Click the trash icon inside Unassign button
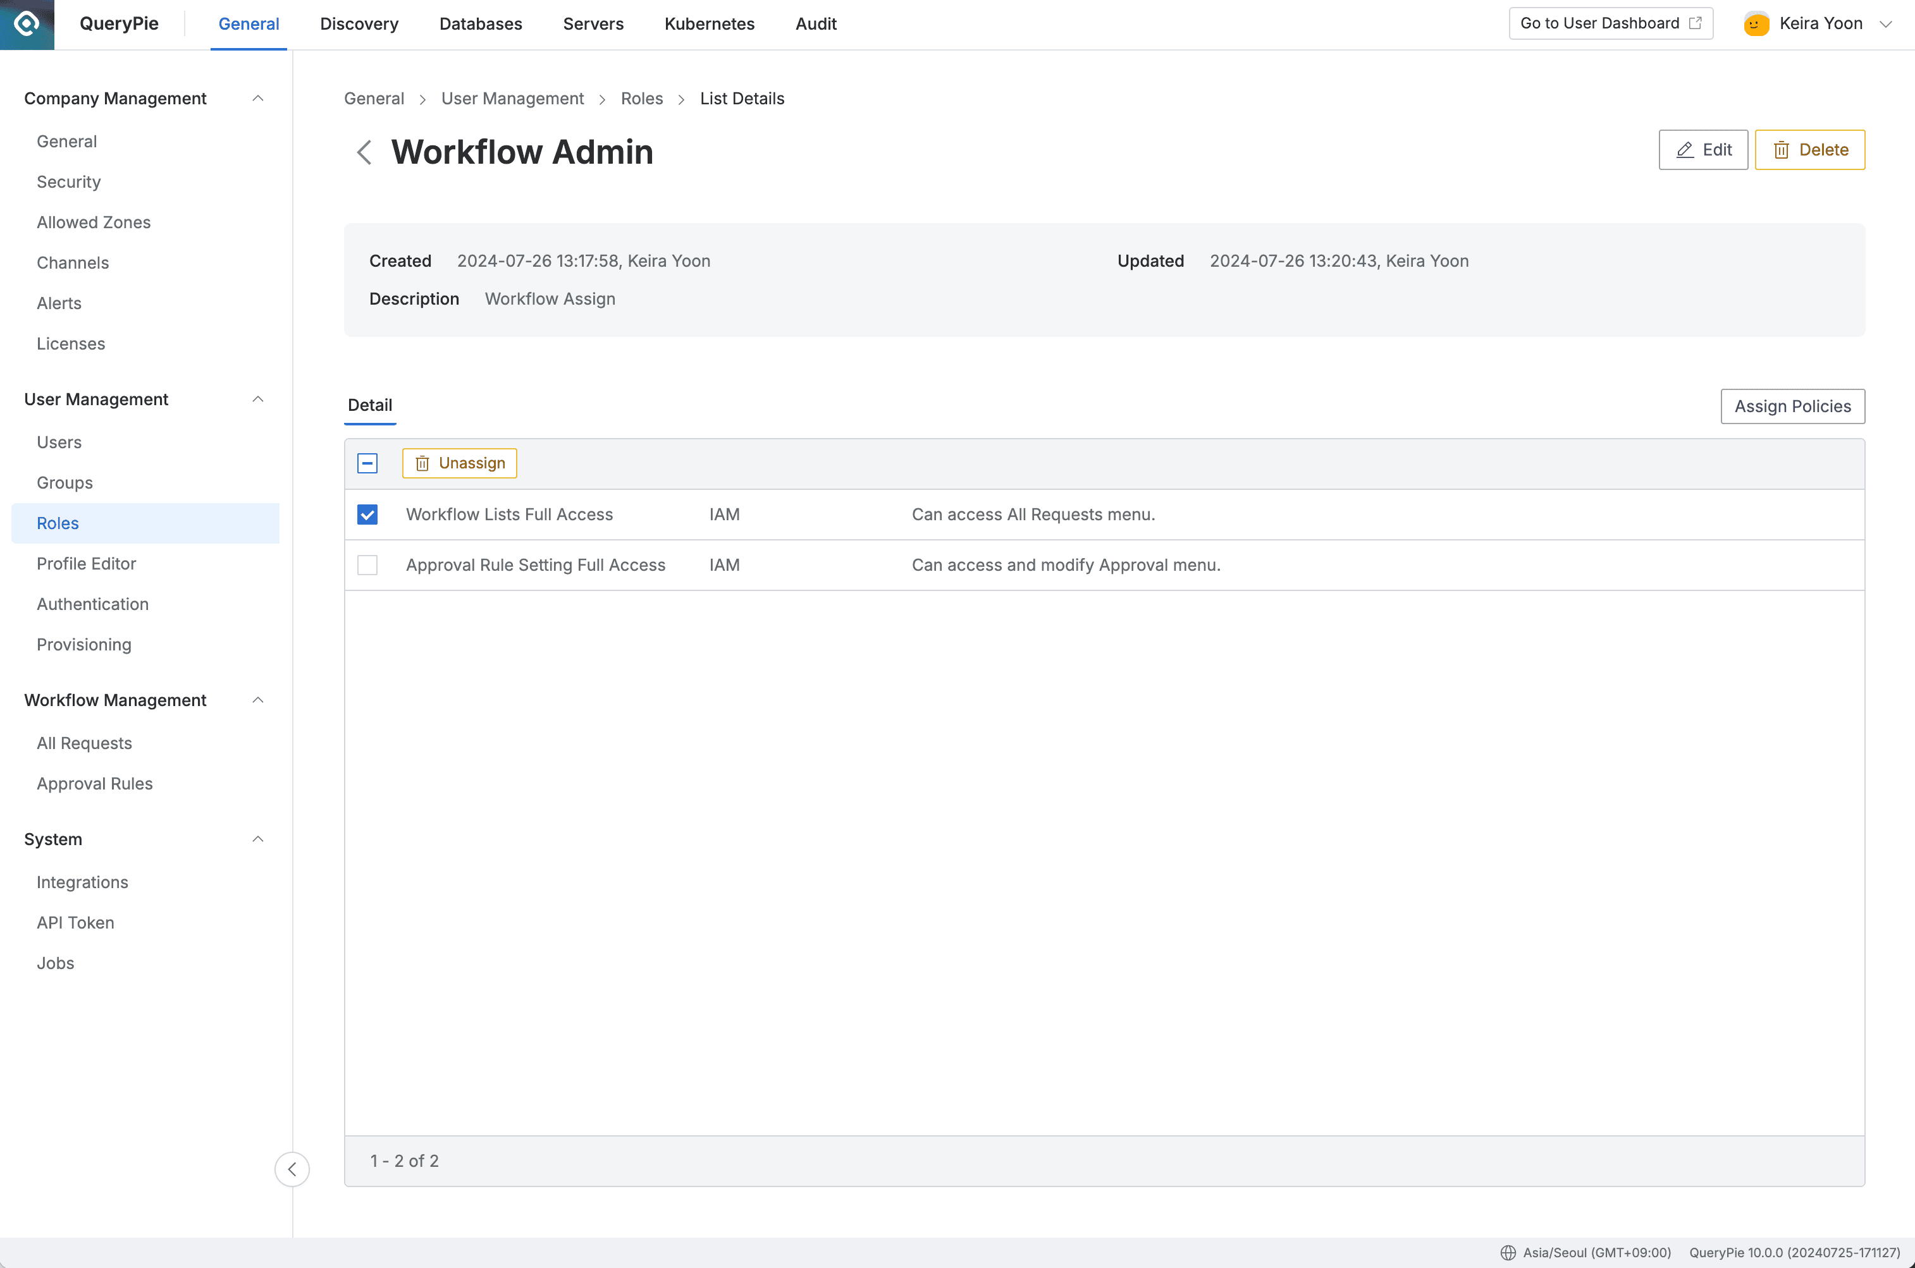 [x=422, y=463]
